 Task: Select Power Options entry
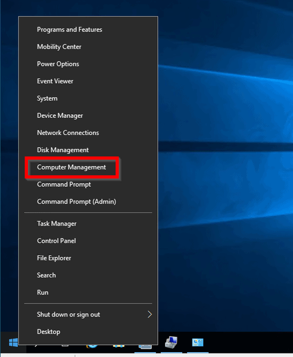[88, 64]
